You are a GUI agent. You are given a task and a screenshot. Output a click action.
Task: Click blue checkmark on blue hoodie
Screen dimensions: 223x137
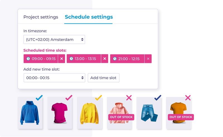[x=39, y=98]
